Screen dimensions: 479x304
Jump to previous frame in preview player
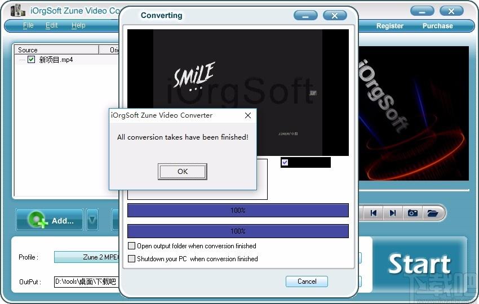point(373,213)
